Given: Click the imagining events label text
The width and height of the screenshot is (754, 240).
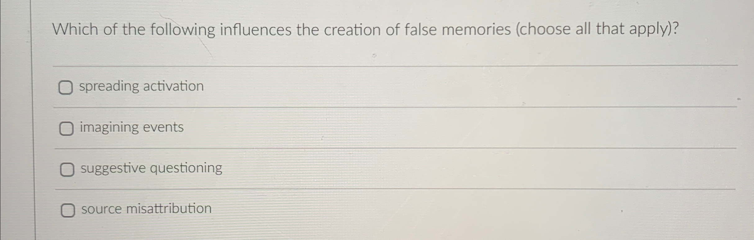Looking at the screenshot, I should tap(132, 127).
